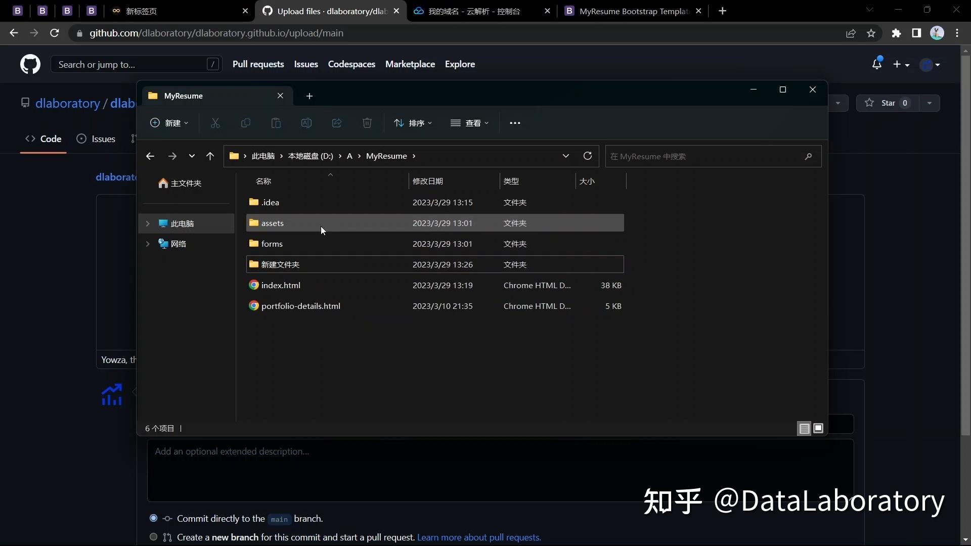Click the Delete trash icon in Explorer
The image size is (971, 546).
point(367,123)
